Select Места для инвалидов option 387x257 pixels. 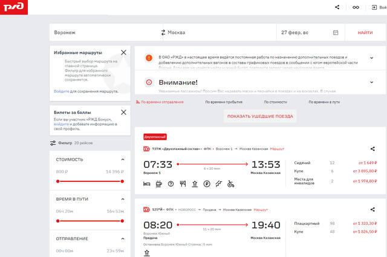click(x=336, y=181)
